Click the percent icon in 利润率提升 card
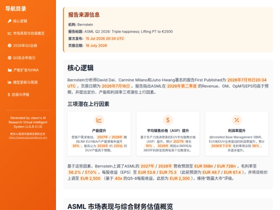 pos(236,120)
